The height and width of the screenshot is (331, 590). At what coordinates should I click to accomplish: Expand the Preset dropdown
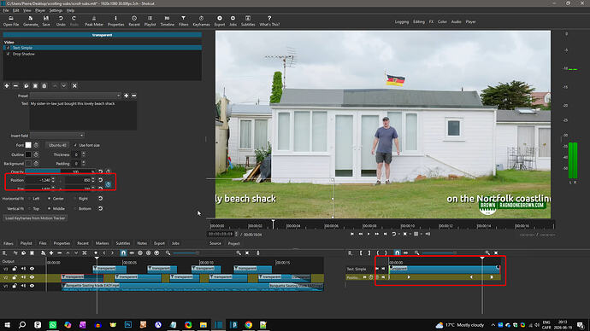pyautogui.click(x=75, y=96)
